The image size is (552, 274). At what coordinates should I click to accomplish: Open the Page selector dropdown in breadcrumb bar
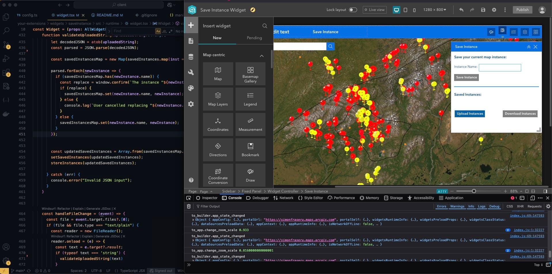click(206, 192)
